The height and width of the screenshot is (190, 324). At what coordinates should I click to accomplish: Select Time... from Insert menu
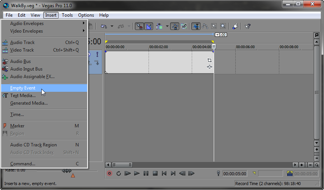point(44,115)
